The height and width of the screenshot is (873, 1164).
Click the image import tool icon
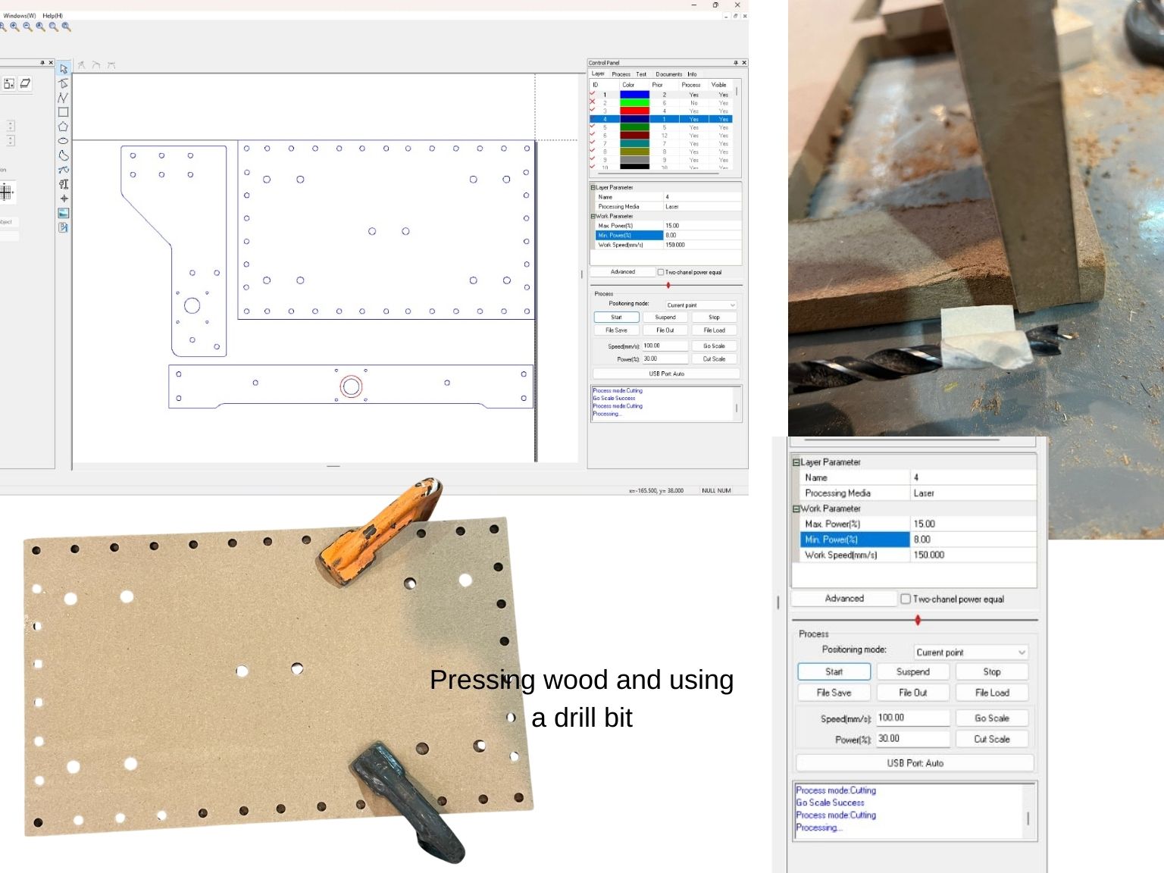64,213
